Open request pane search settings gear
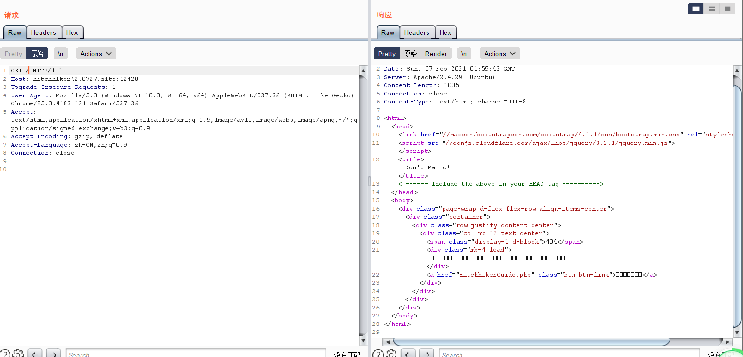 pyautogui.click(x=18, y=354)
